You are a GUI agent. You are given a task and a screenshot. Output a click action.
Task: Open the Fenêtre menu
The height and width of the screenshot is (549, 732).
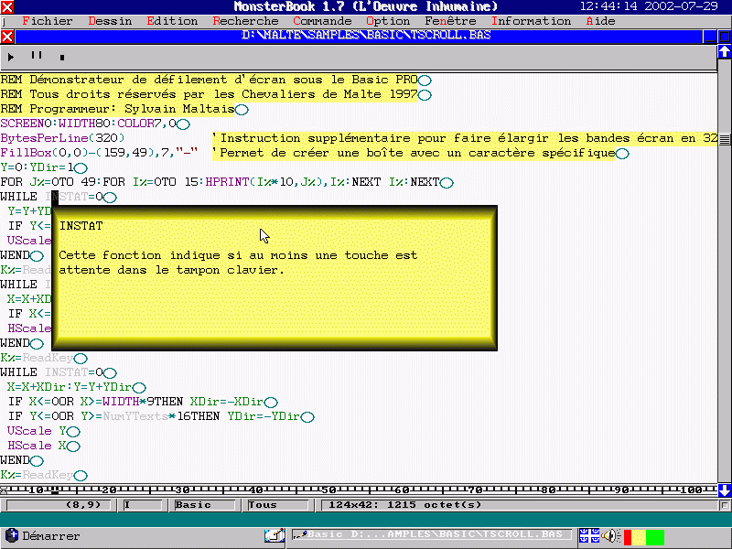[450, 21]
